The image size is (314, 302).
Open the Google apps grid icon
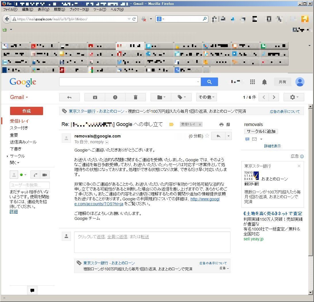(x=253, y=82)
